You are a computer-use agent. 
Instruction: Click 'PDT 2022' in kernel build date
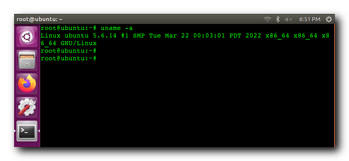[245, 36]
